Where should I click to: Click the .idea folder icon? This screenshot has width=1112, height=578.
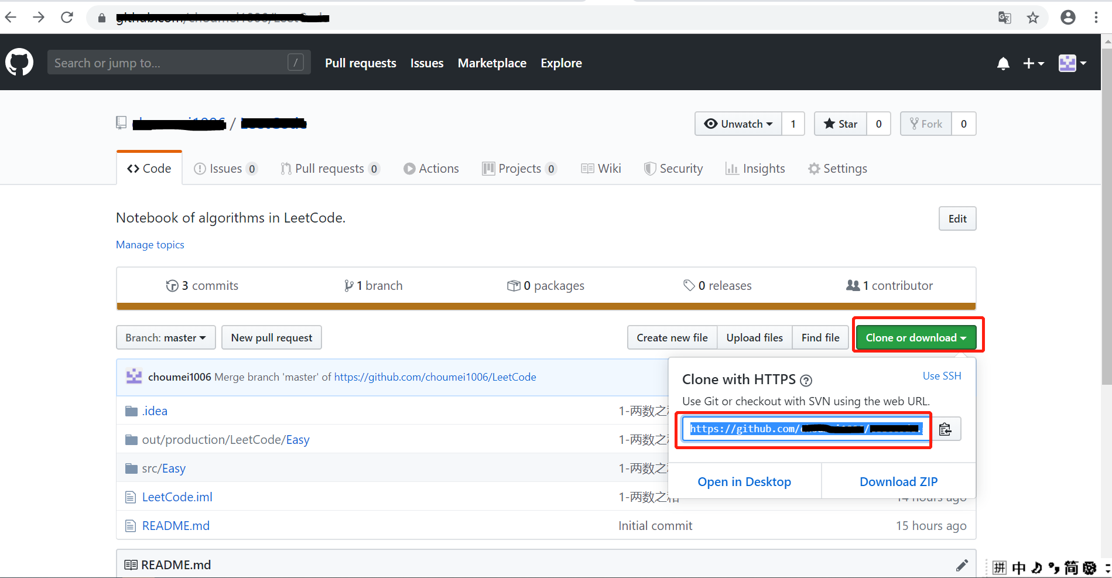coord(131,411)
